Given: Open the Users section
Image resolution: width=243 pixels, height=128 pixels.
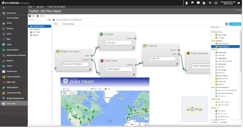Looking at the screenshot, I should pos(9,34).
